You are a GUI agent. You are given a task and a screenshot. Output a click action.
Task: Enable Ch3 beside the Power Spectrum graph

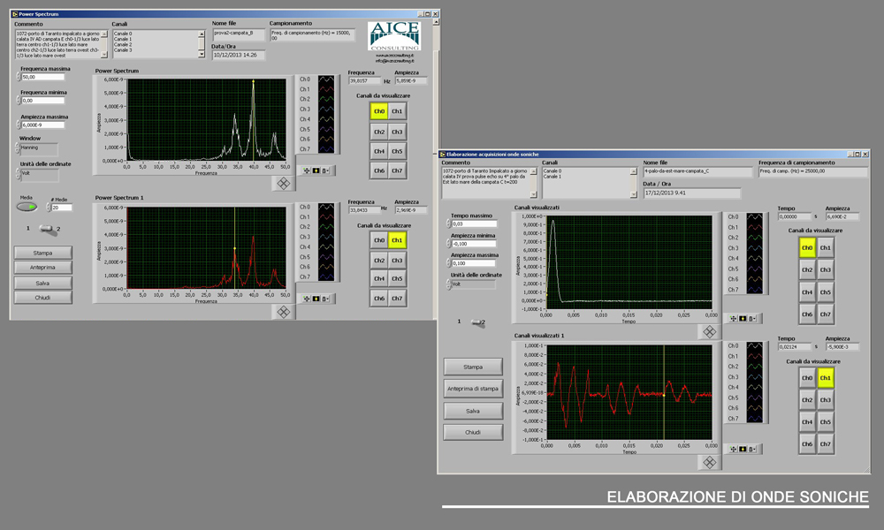click(397, 132)
